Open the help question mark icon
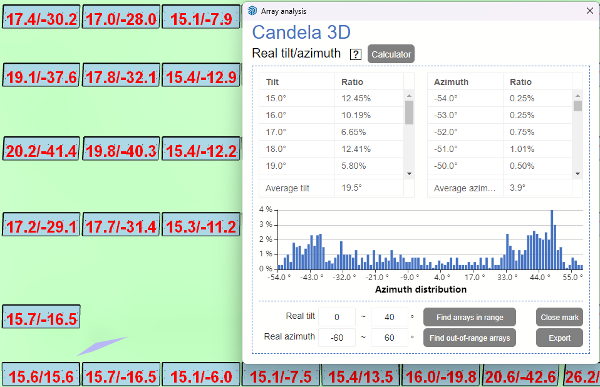This screenshot has height=387, width=600. click(356, 54)
